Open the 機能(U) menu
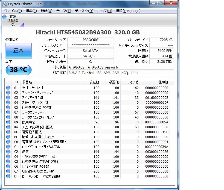Viewport: 224px width, 190px height. click(x=46, y=11)
